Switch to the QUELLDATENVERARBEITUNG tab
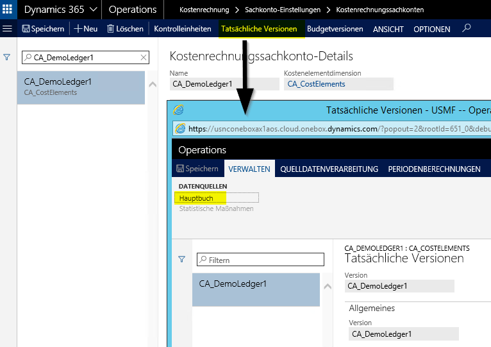Image resolution: width=491 pixels, height=347 pixels. coord(329,169)
